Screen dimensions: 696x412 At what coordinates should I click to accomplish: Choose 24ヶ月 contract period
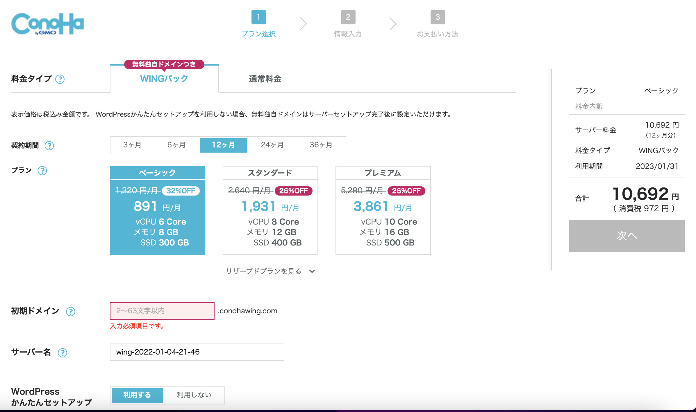point(272,145)
